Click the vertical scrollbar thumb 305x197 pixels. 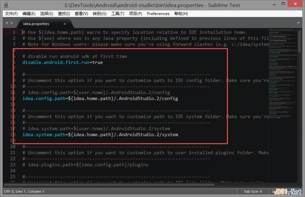pyautogui.click(x=300, y=41)
